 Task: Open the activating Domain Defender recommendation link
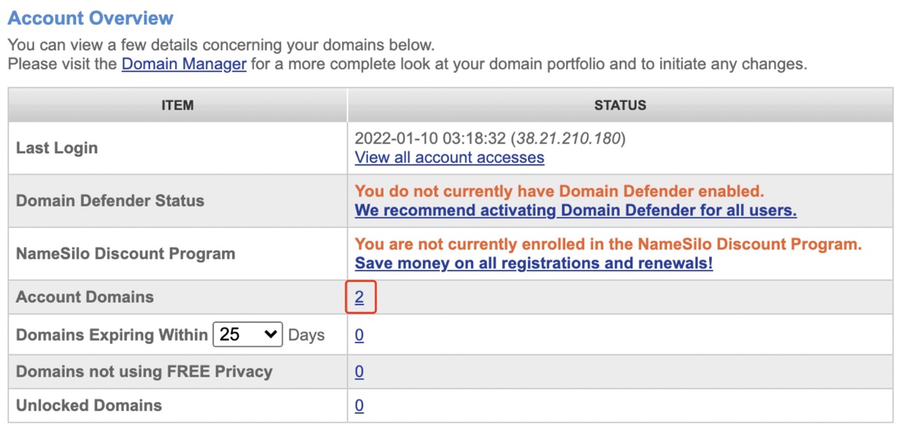click(x=575, y=211)
